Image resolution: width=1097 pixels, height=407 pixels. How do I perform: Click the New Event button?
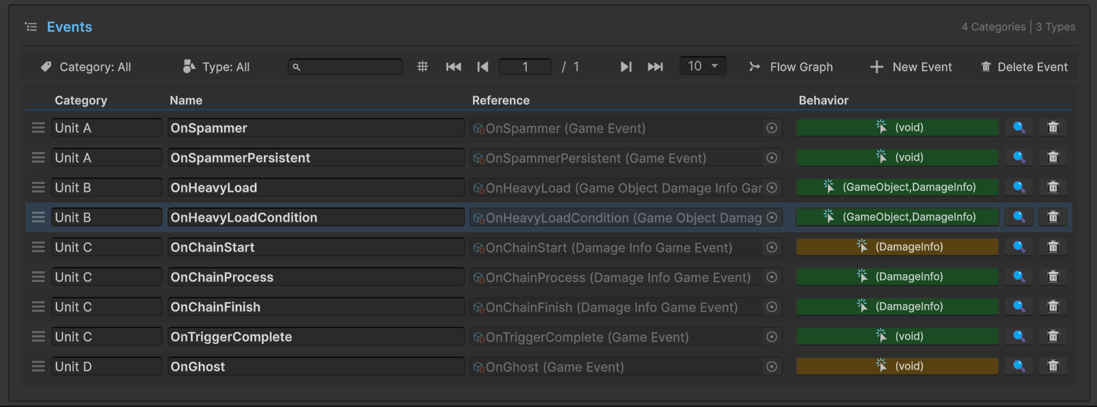(x=911, y=67)
